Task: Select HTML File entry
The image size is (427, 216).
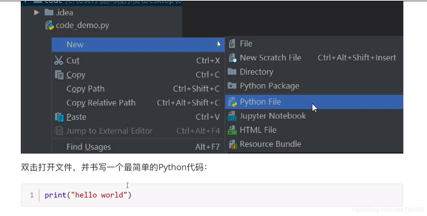Action: click(314, 130)
